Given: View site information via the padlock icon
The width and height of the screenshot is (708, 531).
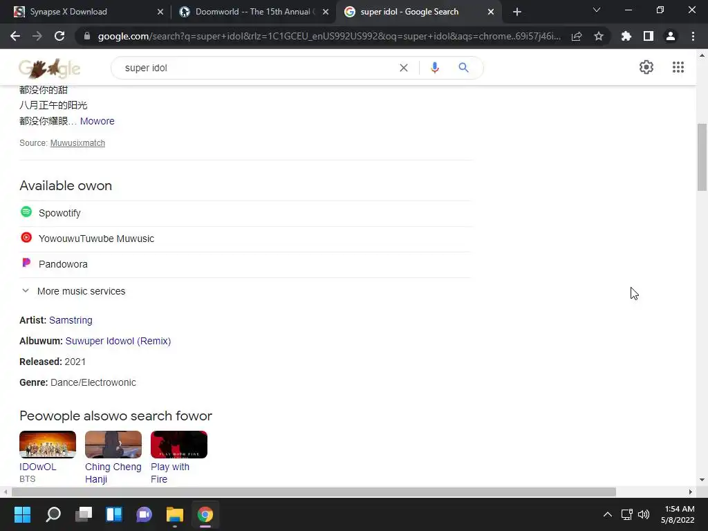Looking at the screenshot, I should 87,36.
